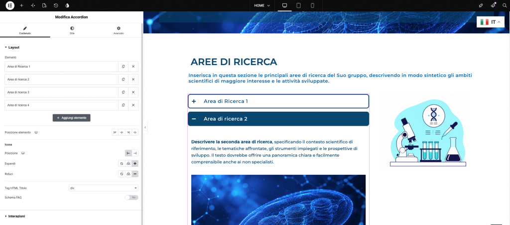Select the plus icon for Espandi
Viewport: 510px width, 225px height.
coord(135,164)
